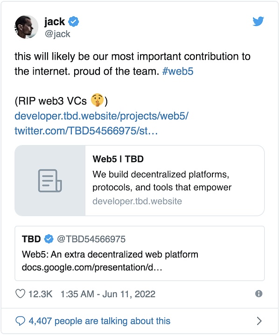Viewport: 280px width, 335px height.
Task: Open the quoted tweet's Web5 presentation text
Action: [x=110, y=255]
